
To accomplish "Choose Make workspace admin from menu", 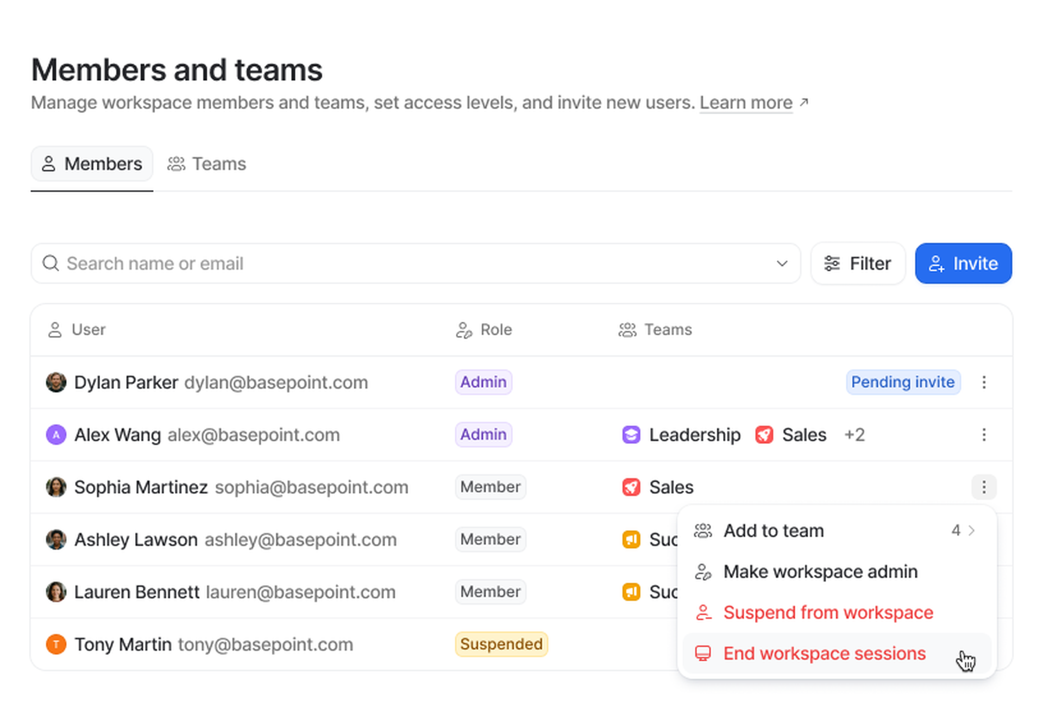I will coord(820,572).
